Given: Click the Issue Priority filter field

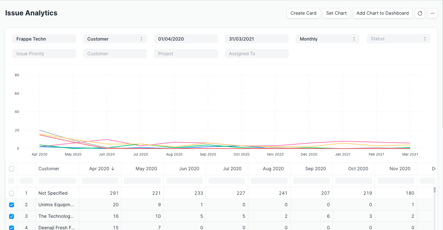Looking at the screenshot, I should point(44,53).
